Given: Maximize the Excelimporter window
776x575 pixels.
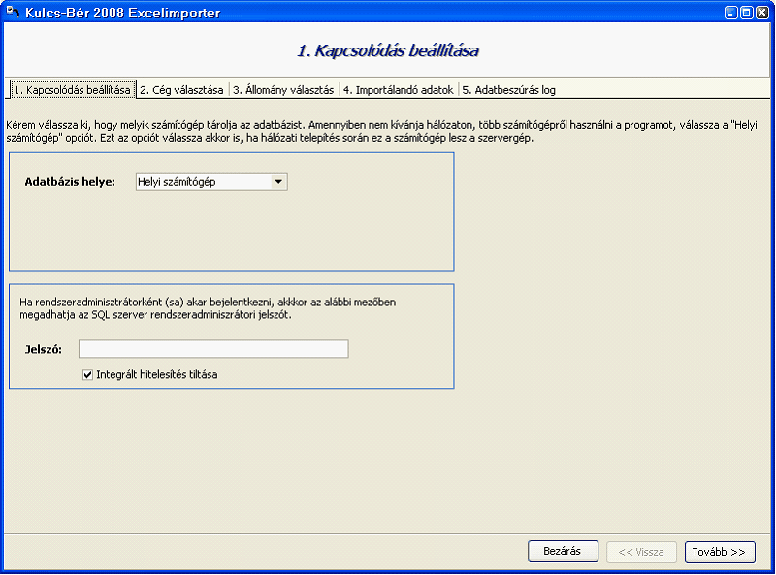Looking at the screenshot, I should [746, 13].
